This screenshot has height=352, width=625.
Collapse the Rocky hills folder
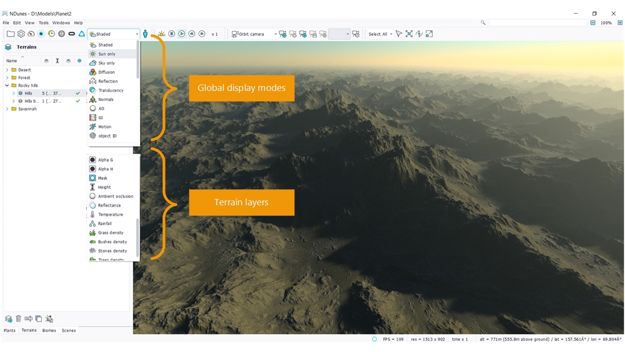[x=7, y=86]
